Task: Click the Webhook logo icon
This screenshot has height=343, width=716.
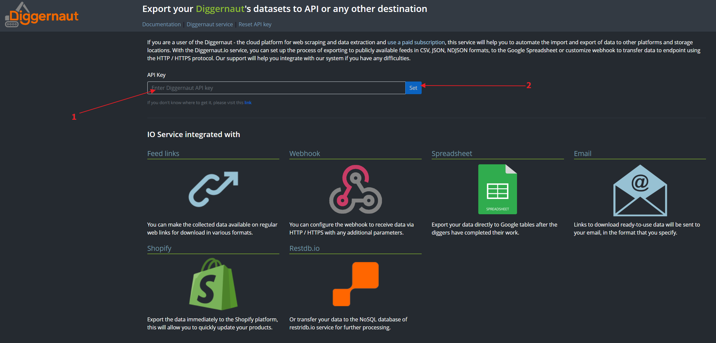Action: coord(356,189)
